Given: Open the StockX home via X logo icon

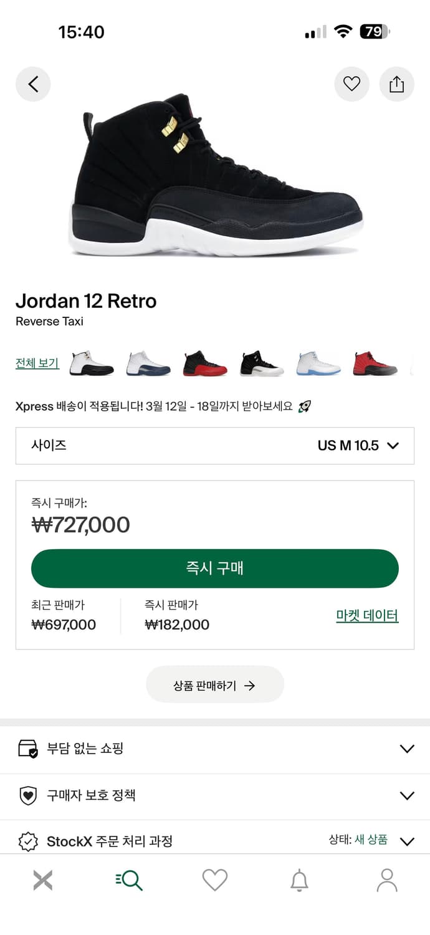Looking at the screenshot, I should coord(42,880).
